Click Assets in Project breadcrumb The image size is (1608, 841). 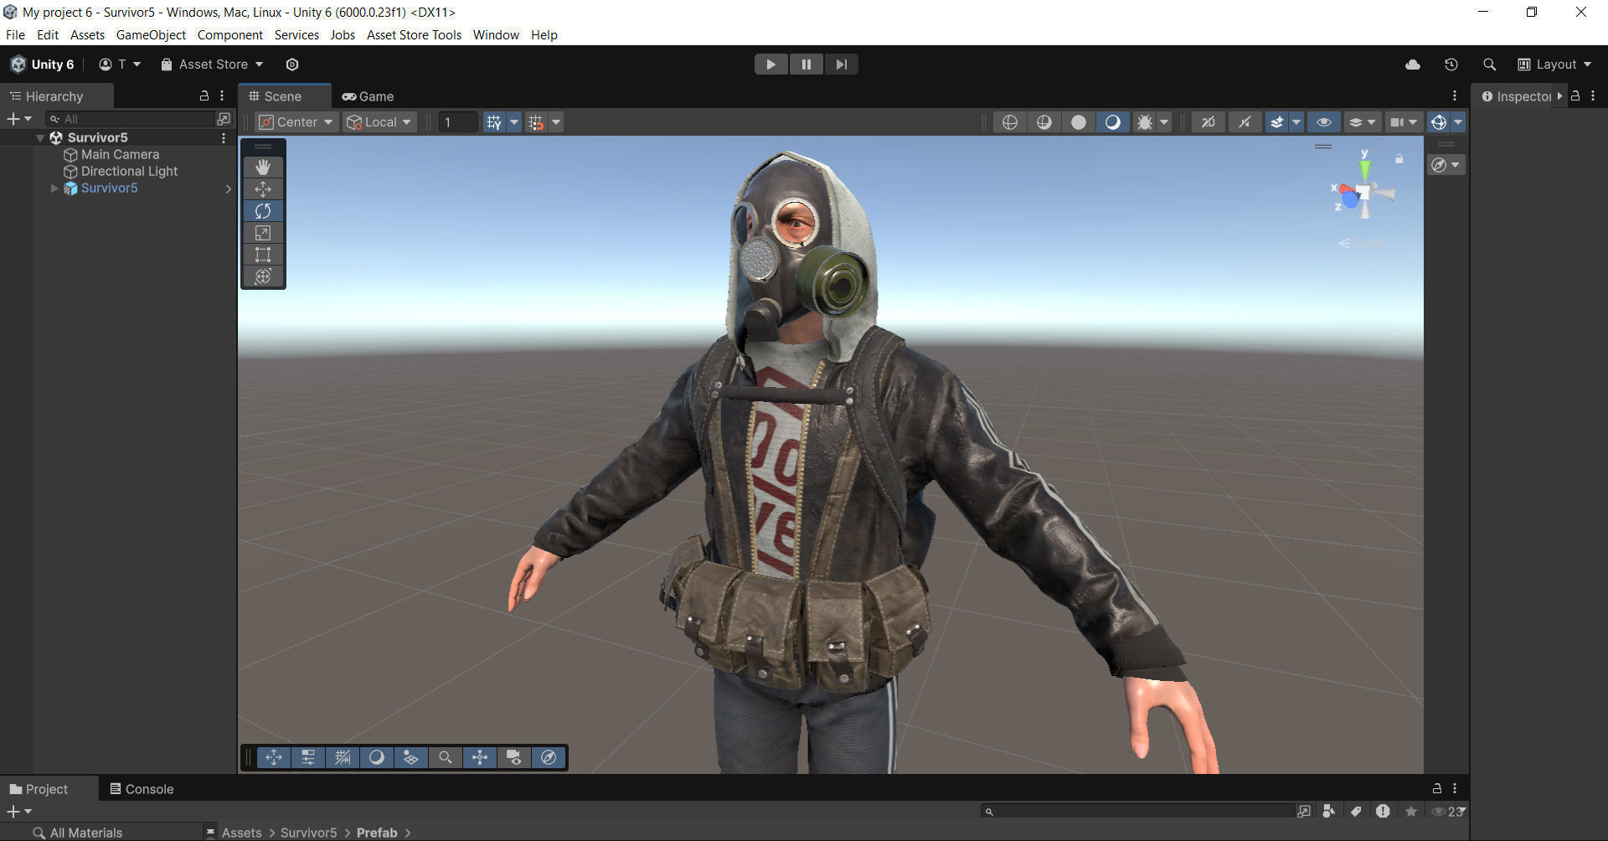click(x=241, y=833)
